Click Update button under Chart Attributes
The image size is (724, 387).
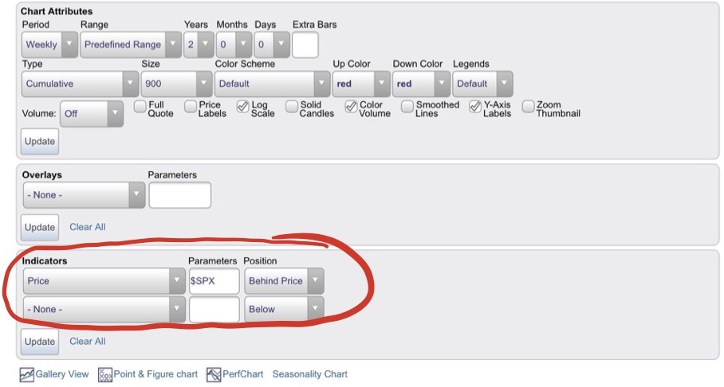pyautogui.click(x=40, y=141)
